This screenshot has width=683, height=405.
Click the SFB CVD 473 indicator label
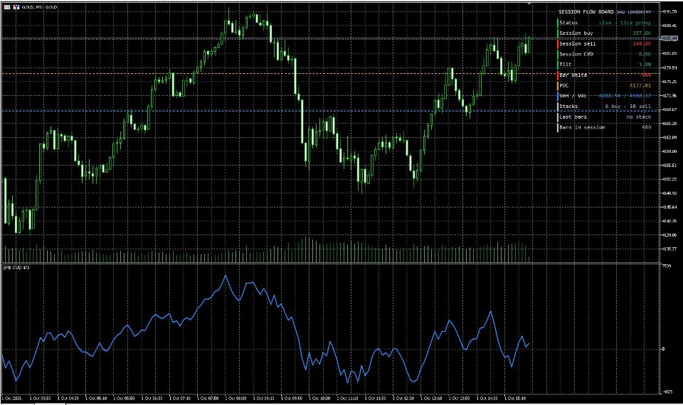tap(16, 268)
